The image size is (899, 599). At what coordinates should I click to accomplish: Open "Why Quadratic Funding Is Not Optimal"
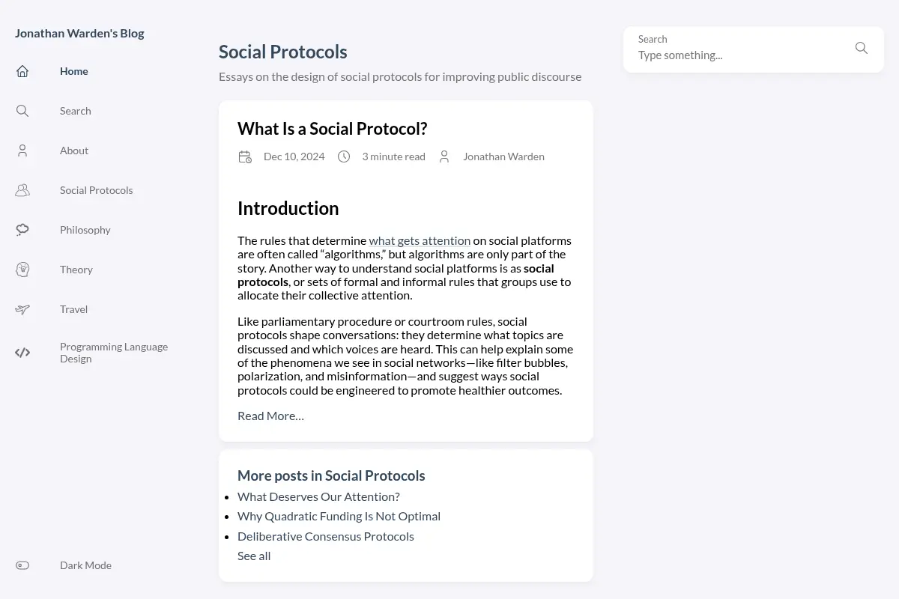339,516
